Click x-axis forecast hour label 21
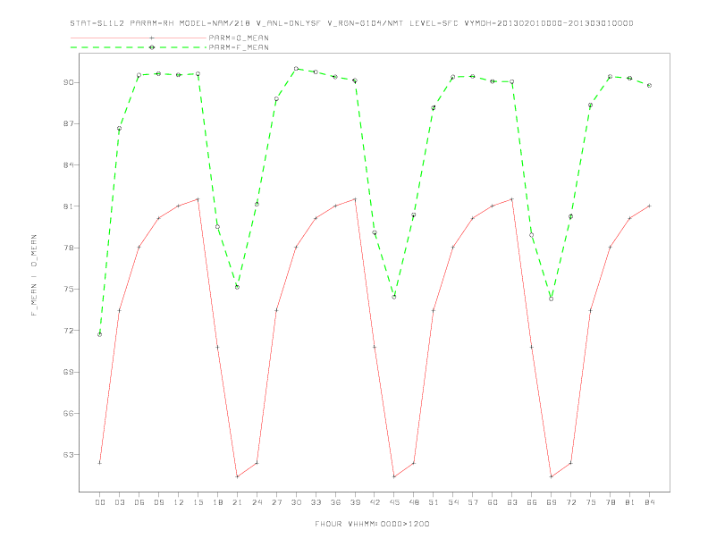The image size is (708, 547). [x=237, y=502]
